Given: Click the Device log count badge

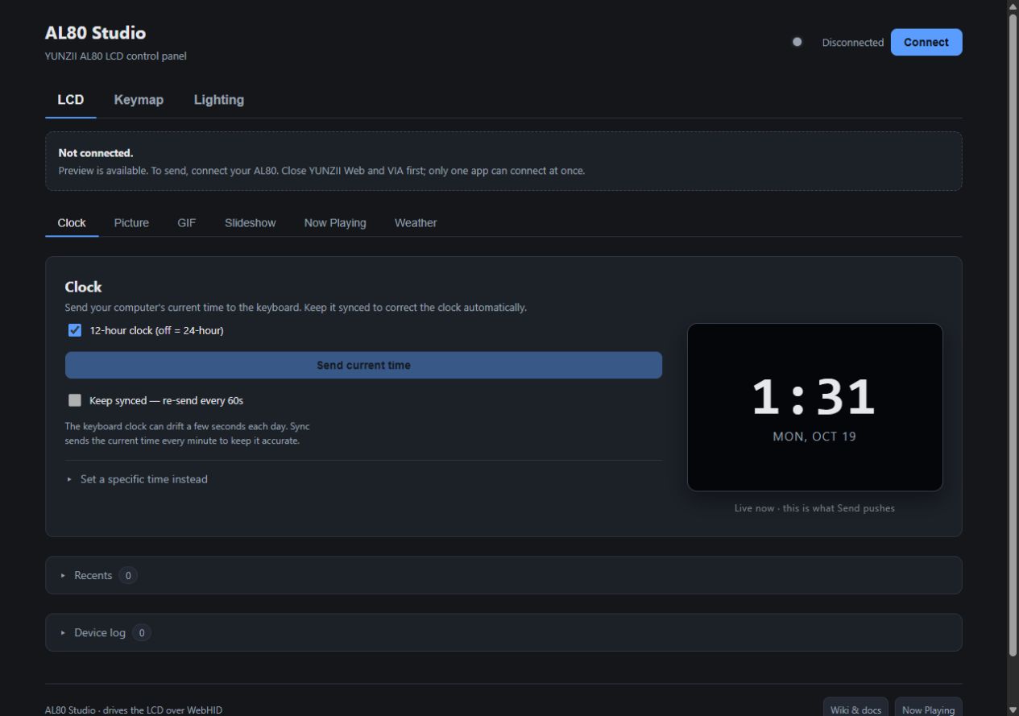Looking at the screenshot, I should coord(142,633).
